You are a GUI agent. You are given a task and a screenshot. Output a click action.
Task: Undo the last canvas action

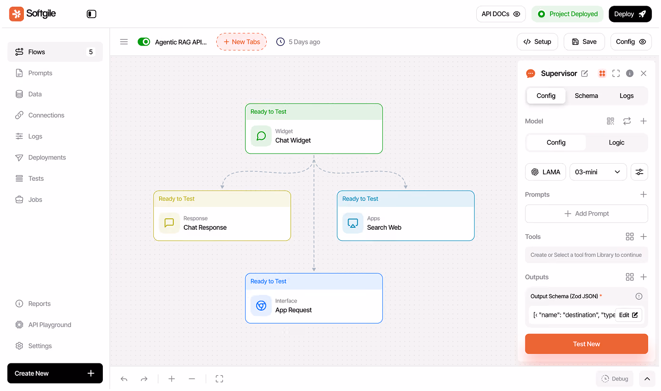124,379
